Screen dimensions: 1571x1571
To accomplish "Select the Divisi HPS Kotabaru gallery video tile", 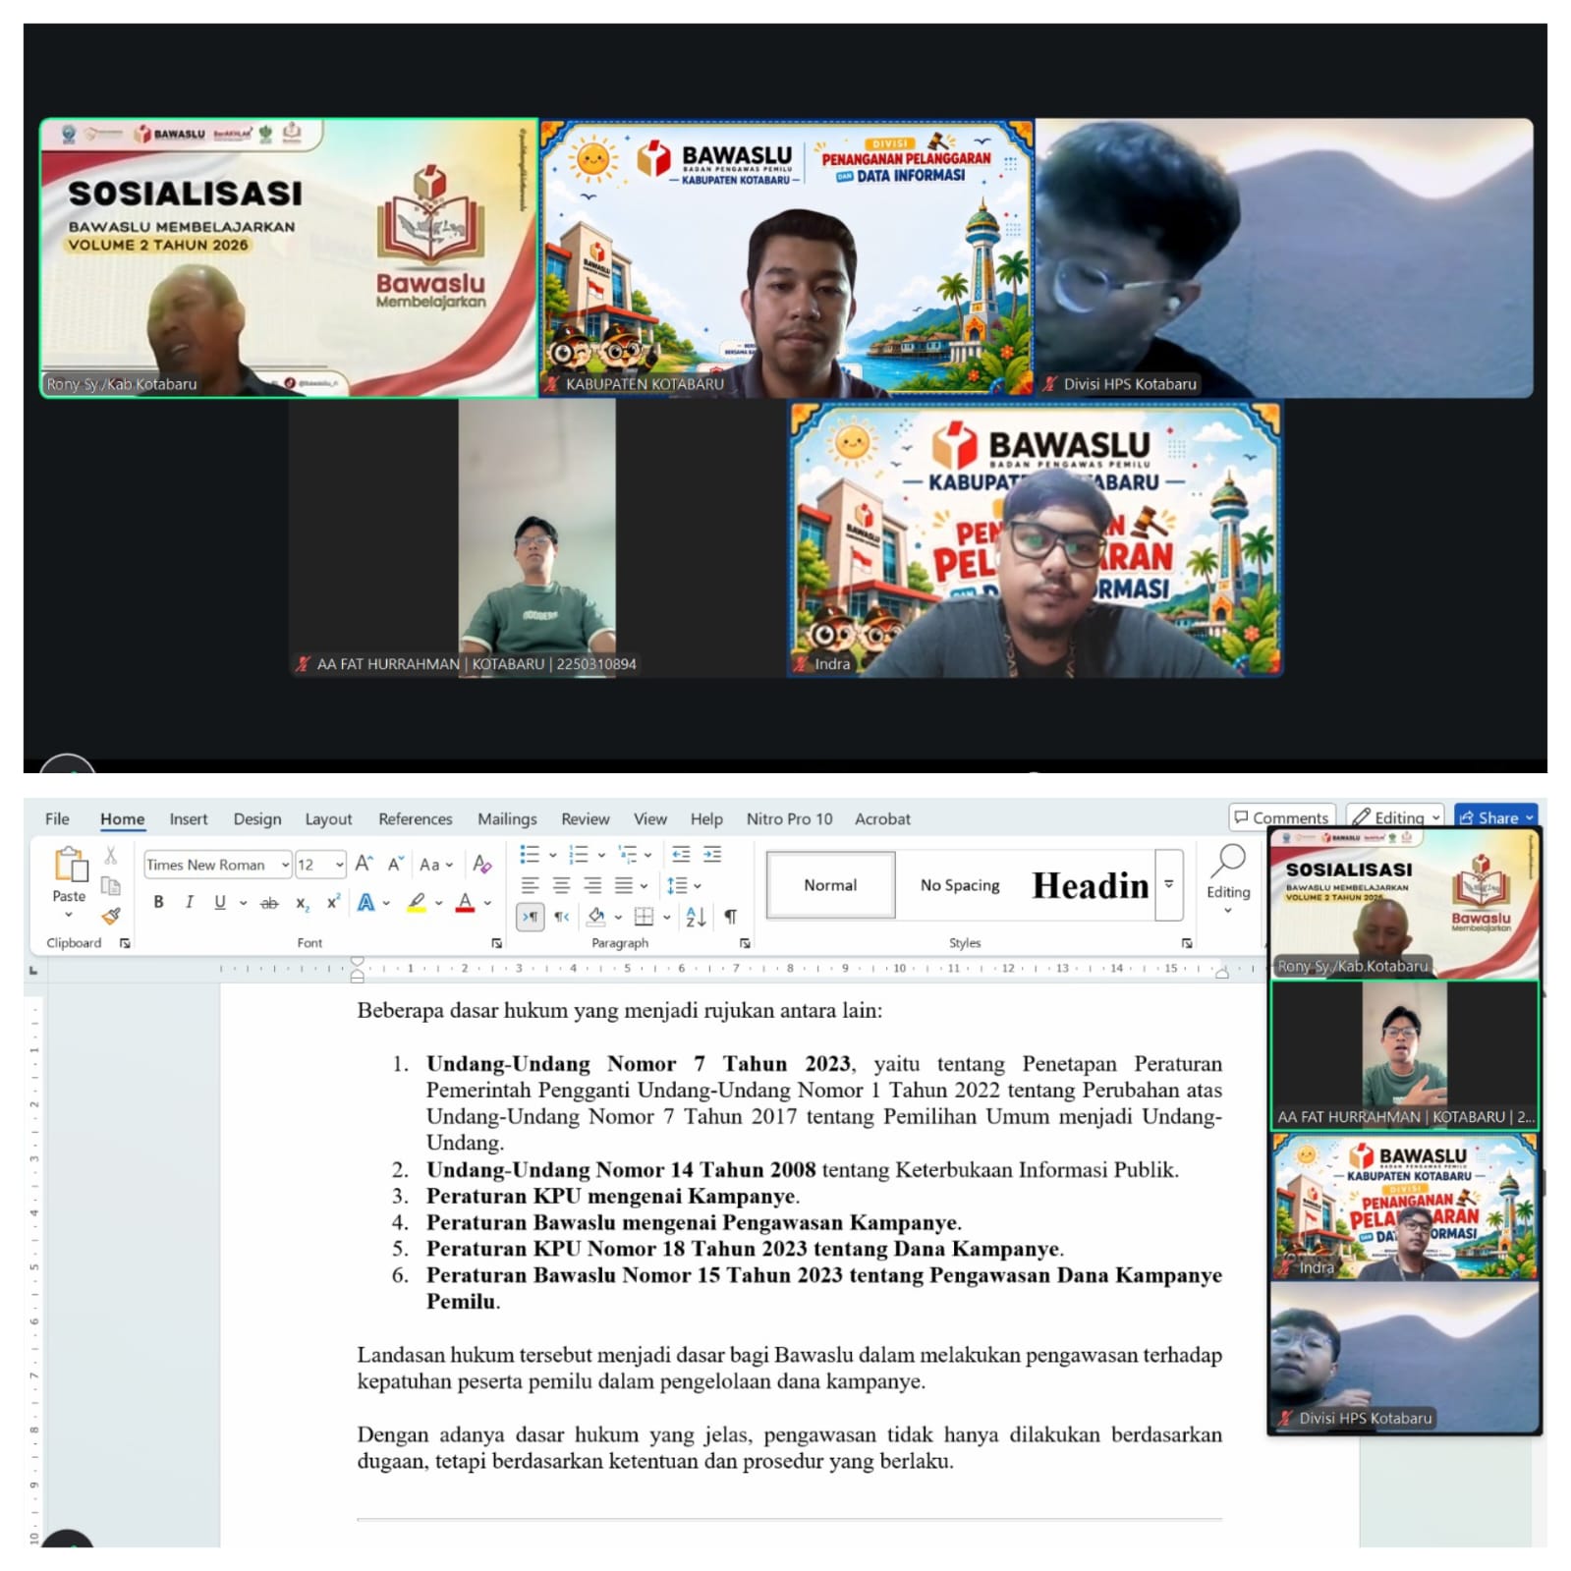I will pyautogui.click(x=1284, y=258).
